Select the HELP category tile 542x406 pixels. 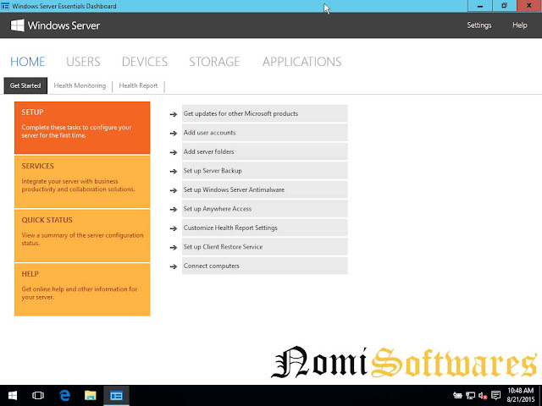click(x=82, y=289)
